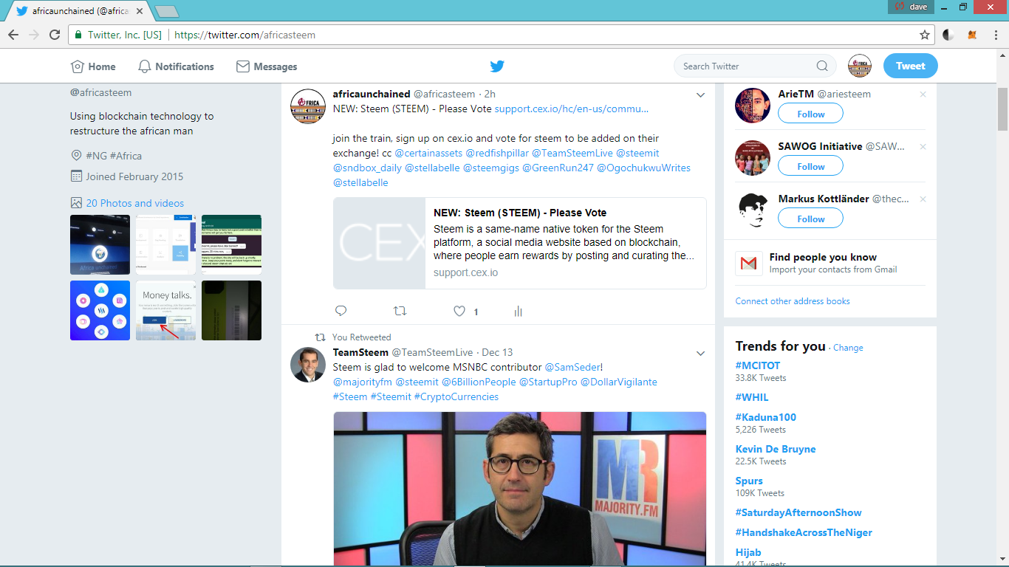Viewport: 1009px width, 567px height.
Task: Follow SAWOG Initiative
Action: point(810,166)
